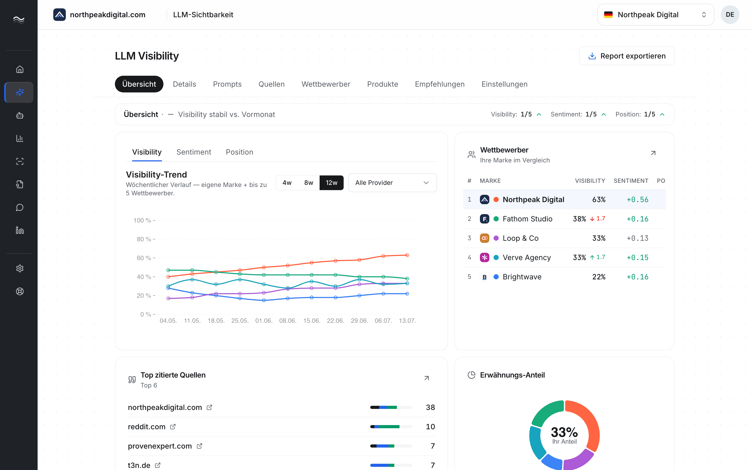This screenshot has height=470, width=752.
Task: Open the bar chart analytics sidebar icon
Action: click(x=20, y=138)
